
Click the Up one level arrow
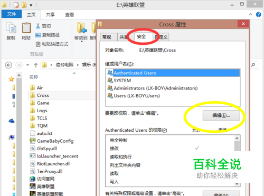coord(36,65)
